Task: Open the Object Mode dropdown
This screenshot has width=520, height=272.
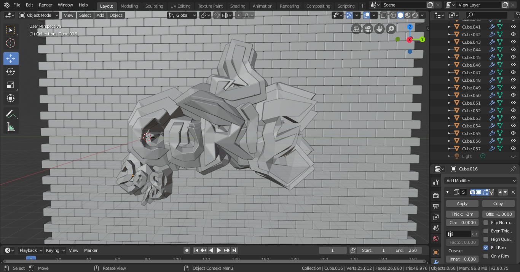Action: click(39, 15)
